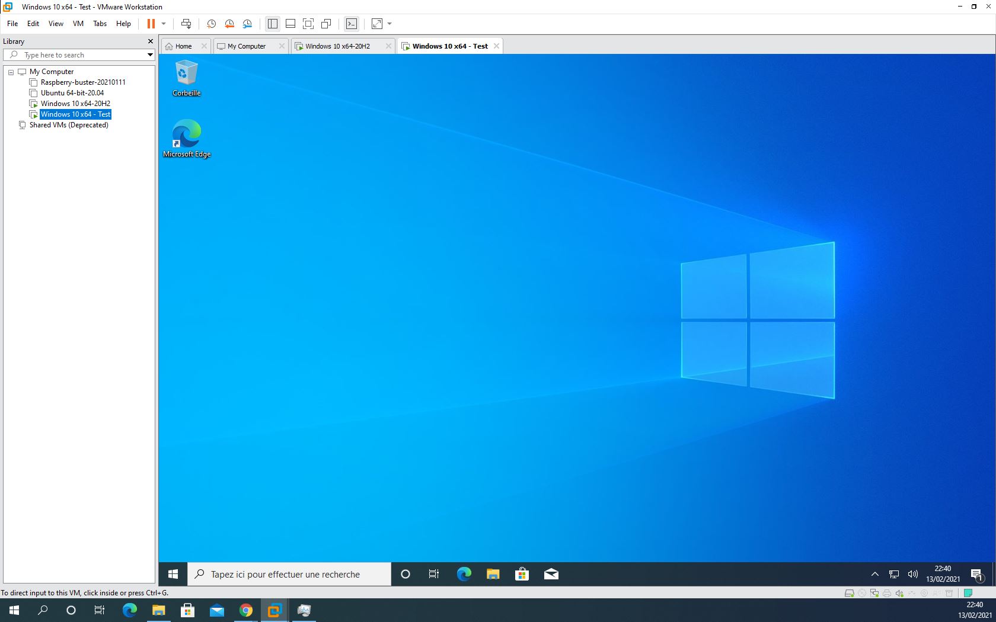996x622 pixels.
Task: Click sound card device status icon
Action: (899, 593)
